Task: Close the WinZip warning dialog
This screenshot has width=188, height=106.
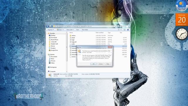Action: point(110,47)
